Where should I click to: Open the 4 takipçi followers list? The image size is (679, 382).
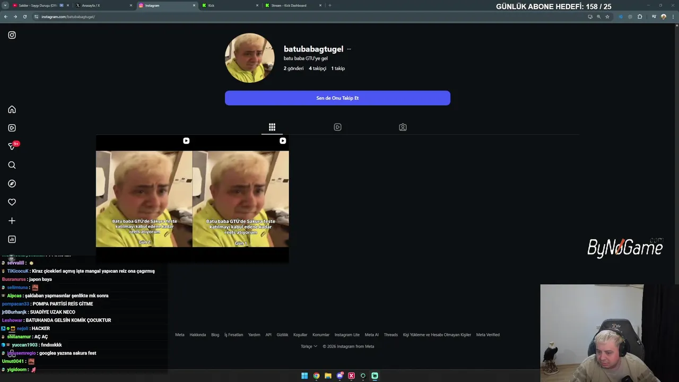pos(318,68)
